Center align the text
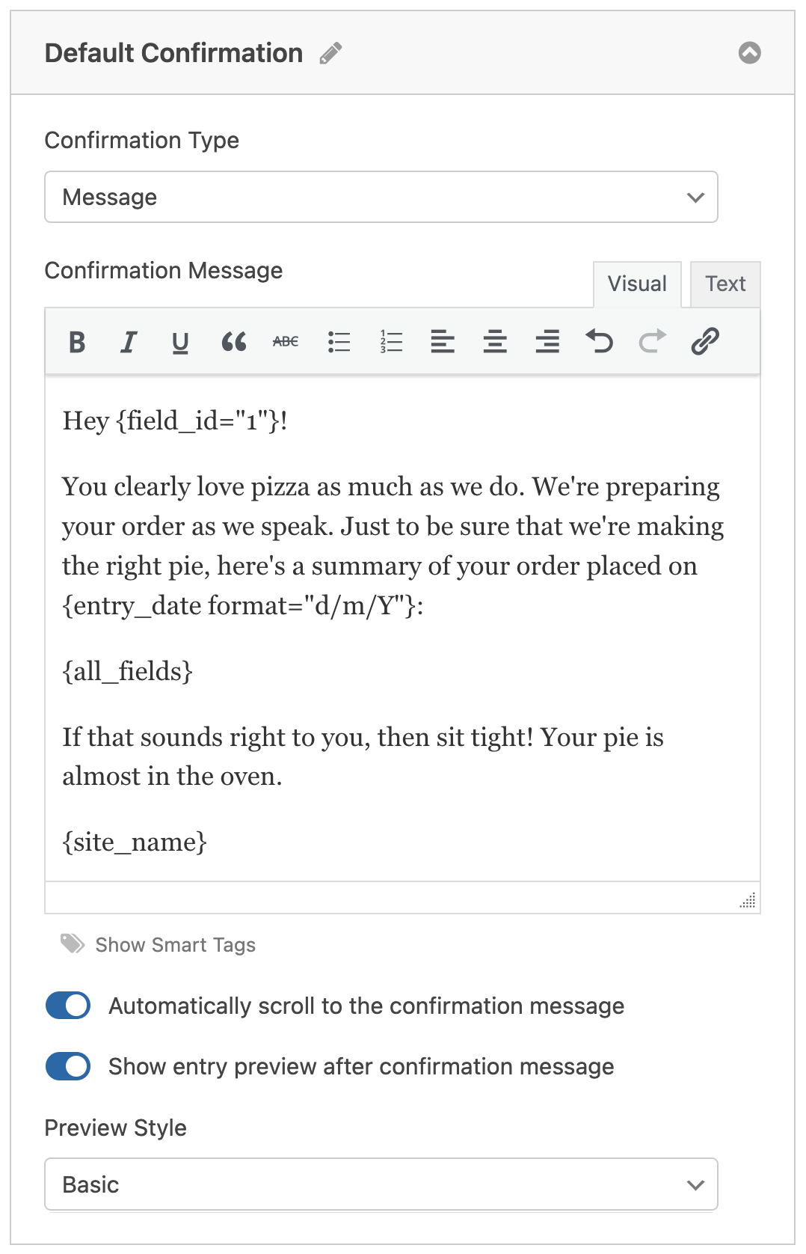Screen dimensions: 806x1254 (x=495, y=342)
